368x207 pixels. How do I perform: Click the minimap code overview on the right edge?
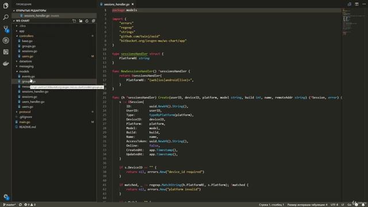click(x=354, y=22)
